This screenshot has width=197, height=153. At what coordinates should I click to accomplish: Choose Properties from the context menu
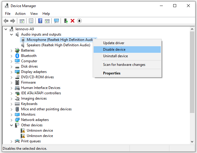coord(127,73)
